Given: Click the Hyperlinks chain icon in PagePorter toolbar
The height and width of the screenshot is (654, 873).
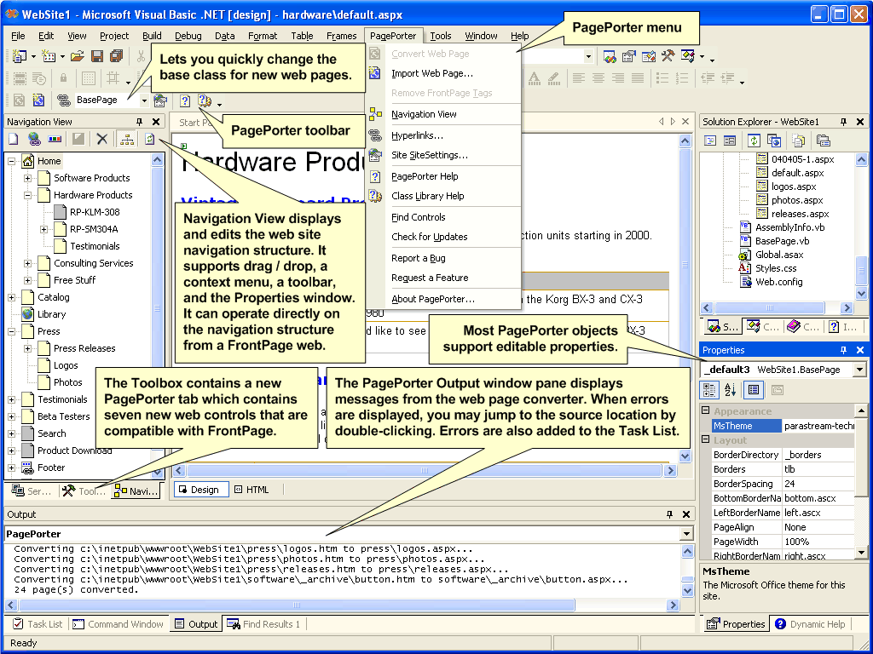Looking at the screenshot, I should click(62, 100).
